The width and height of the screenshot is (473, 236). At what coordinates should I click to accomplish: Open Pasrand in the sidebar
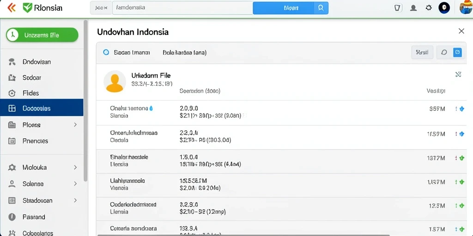point(34,217)
